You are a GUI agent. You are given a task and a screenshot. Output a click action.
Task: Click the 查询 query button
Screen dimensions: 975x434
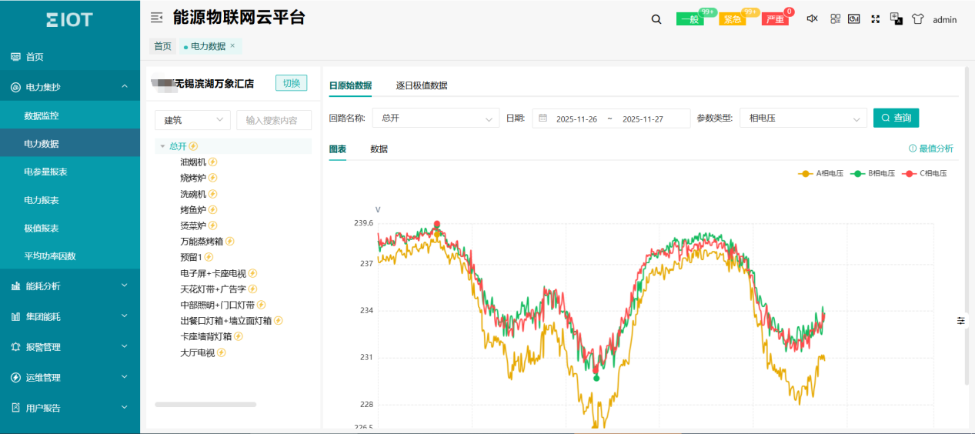896,118
